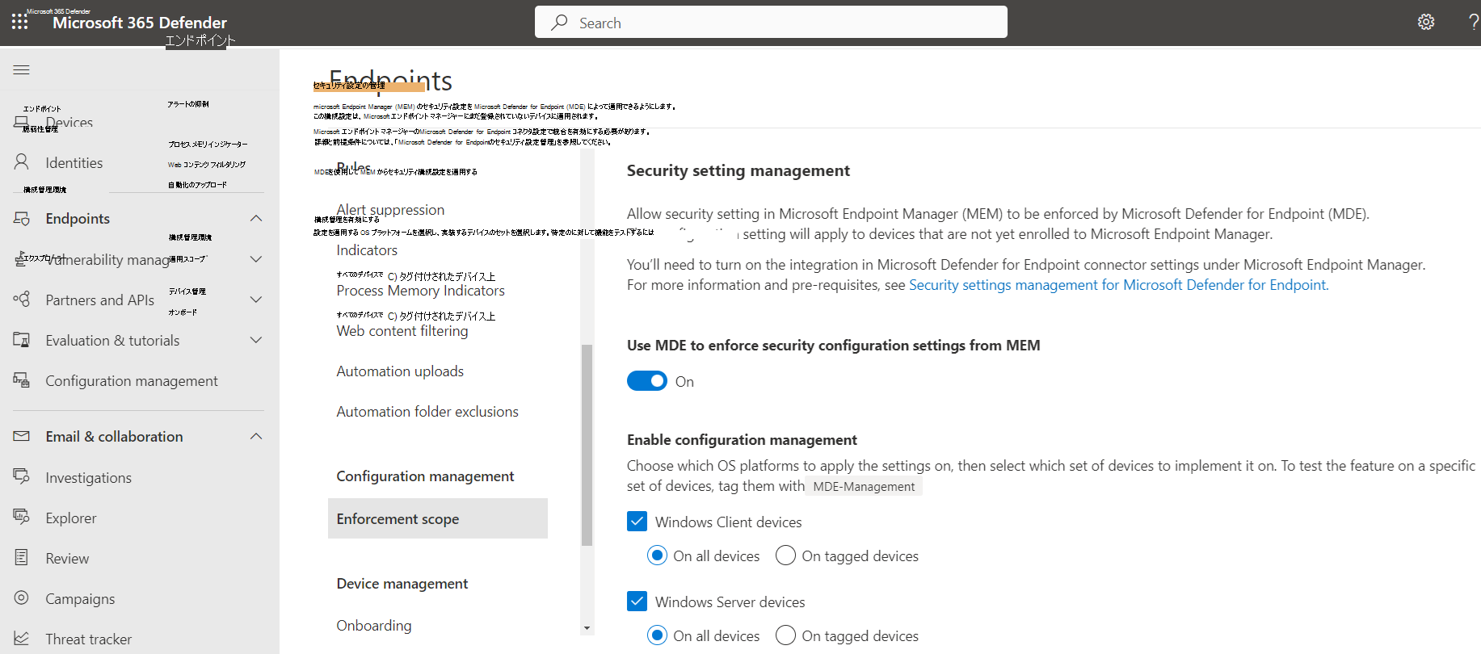Open Onboarding under Device management
This screenshot has height=654, width=1481.
tap(373, 626)
